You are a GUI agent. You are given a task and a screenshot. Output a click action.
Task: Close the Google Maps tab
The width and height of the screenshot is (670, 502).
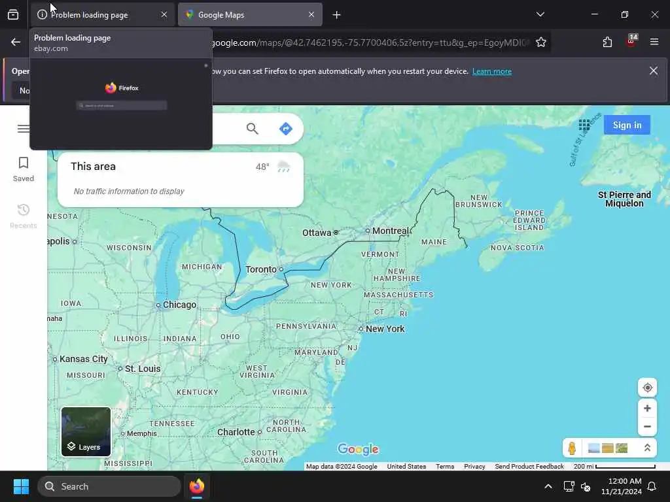point(311,15)
